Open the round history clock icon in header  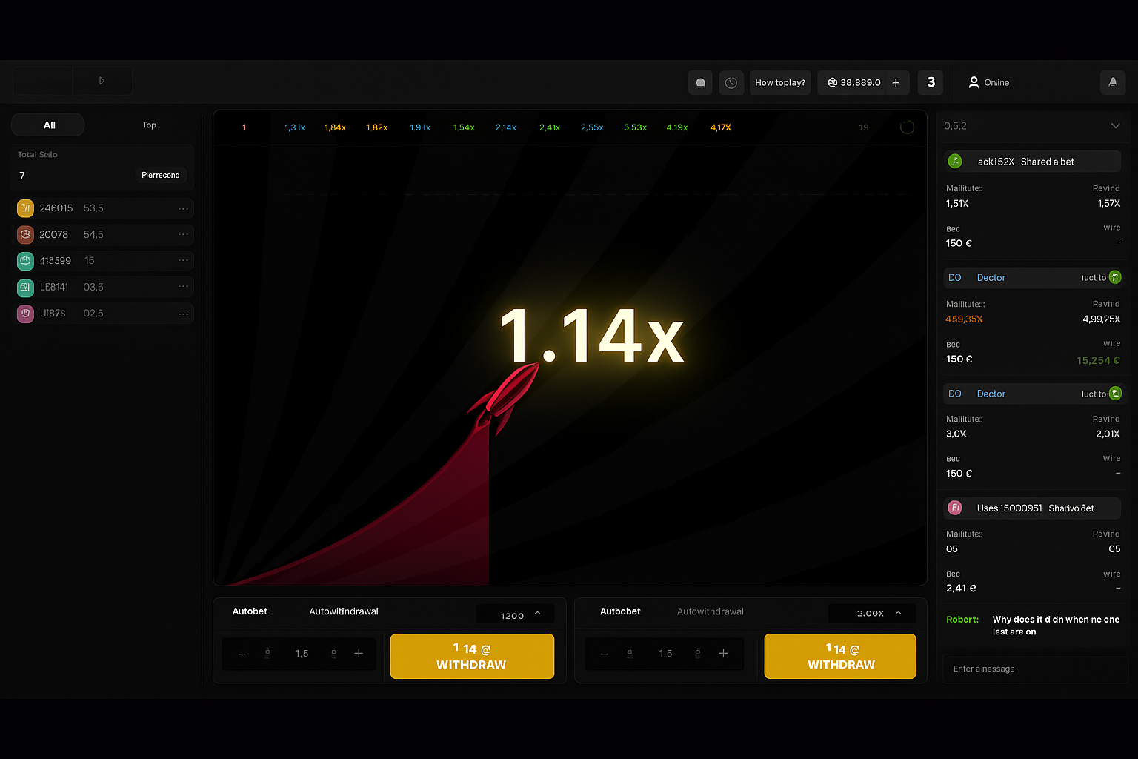tap(731, 82)
